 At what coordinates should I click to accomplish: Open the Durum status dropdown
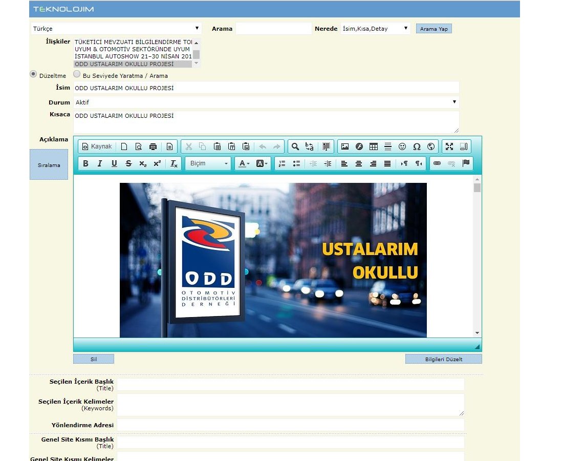pyautogui.click(x=266, y=102)
